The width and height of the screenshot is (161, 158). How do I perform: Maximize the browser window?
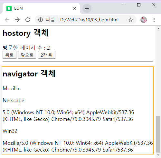pyautogui.click(x=139, y=5)
